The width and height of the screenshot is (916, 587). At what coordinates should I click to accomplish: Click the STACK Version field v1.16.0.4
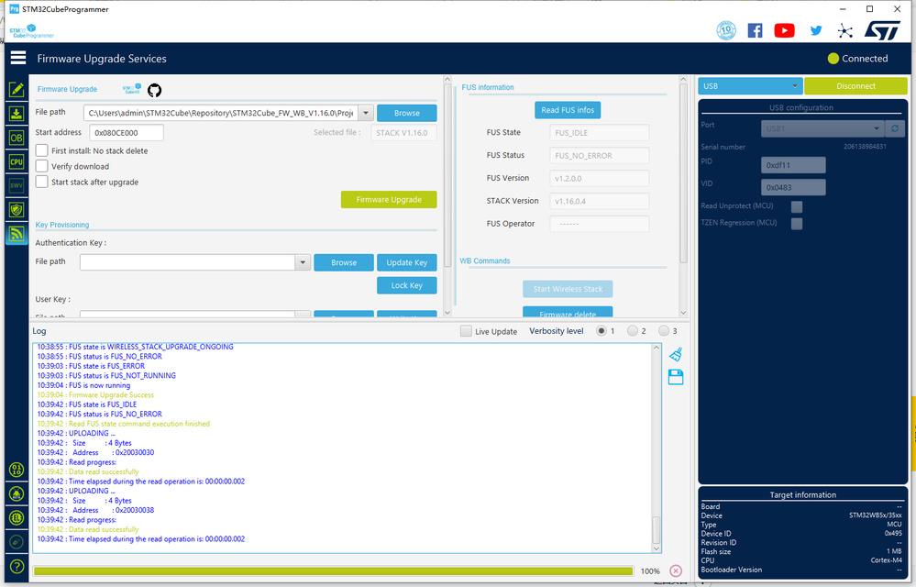pos(600,201)
